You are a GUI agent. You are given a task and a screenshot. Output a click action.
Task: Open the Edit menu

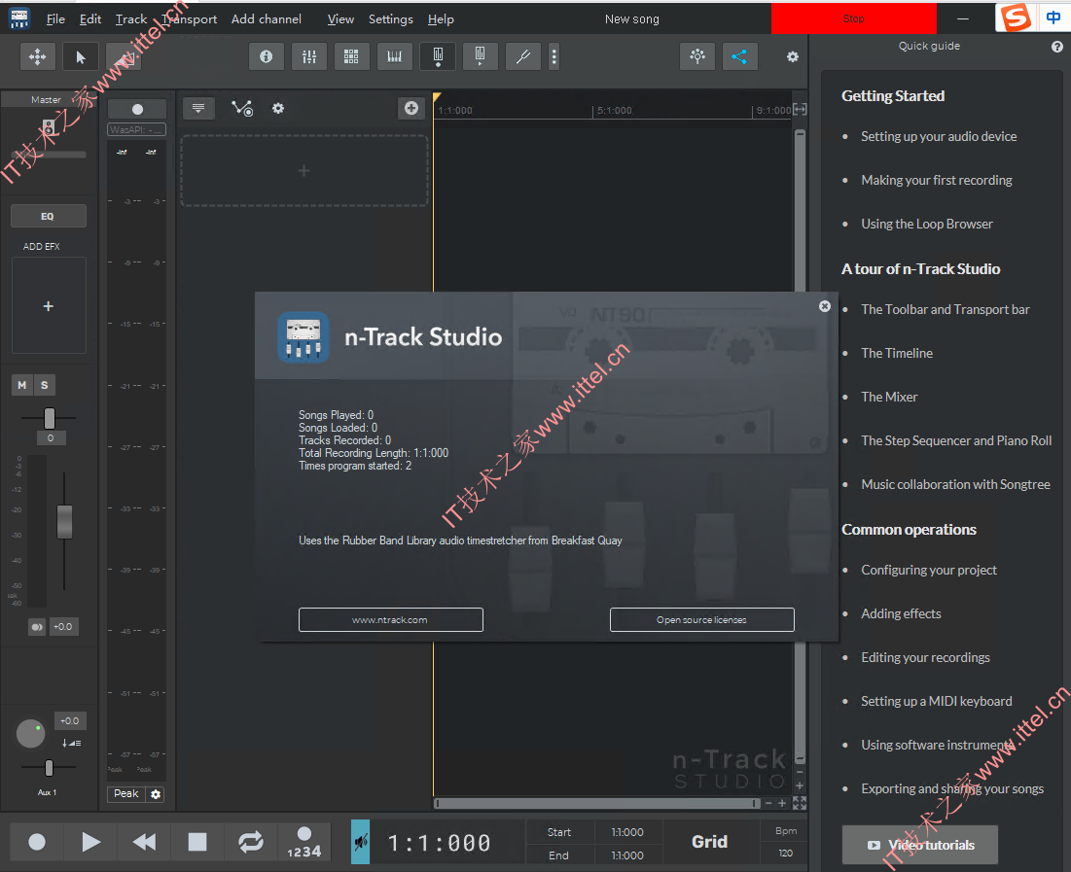point(90,19)
